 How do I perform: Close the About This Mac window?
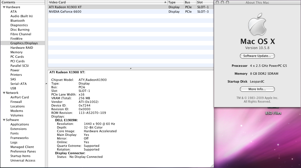tap(217, 3)
